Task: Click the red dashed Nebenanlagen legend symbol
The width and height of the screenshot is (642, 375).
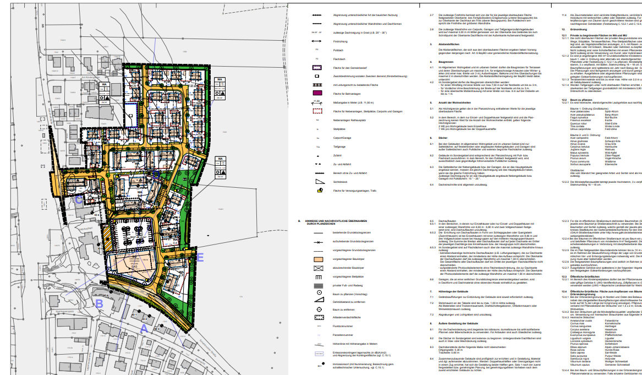Action: (317, 111)
